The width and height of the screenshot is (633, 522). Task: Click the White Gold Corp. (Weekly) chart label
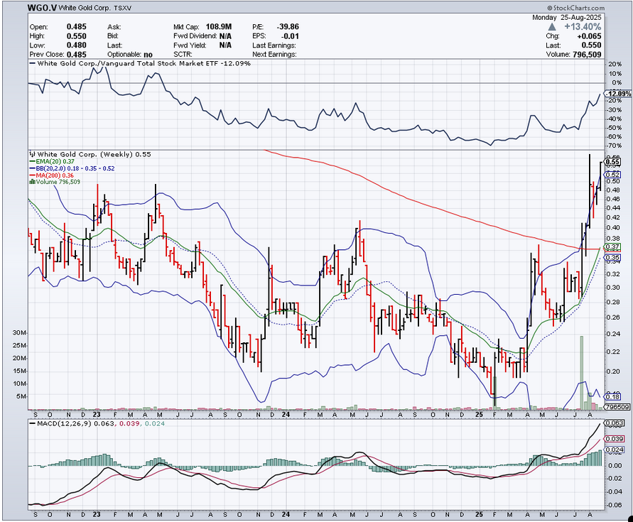pyautogui.click(x=84, y=154)
